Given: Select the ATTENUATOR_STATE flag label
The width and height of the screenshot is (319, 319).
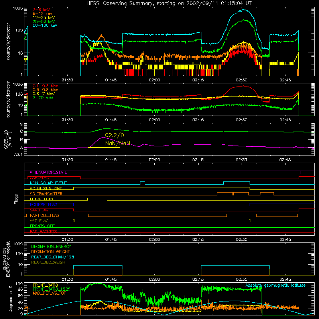Looking at the screenshot, I should pyautogui.click(x=48, y=173).
